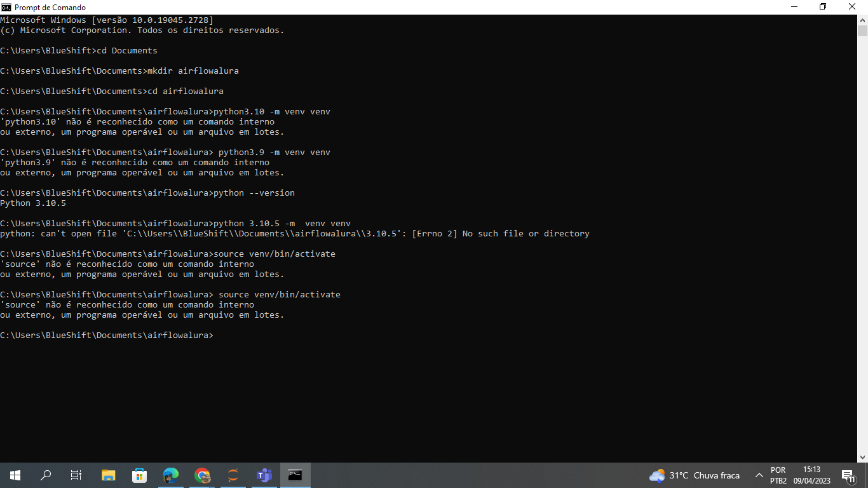Click the 'python3.9' não é reconhecido error line
868x488 pixels.
tap(135, 162)
